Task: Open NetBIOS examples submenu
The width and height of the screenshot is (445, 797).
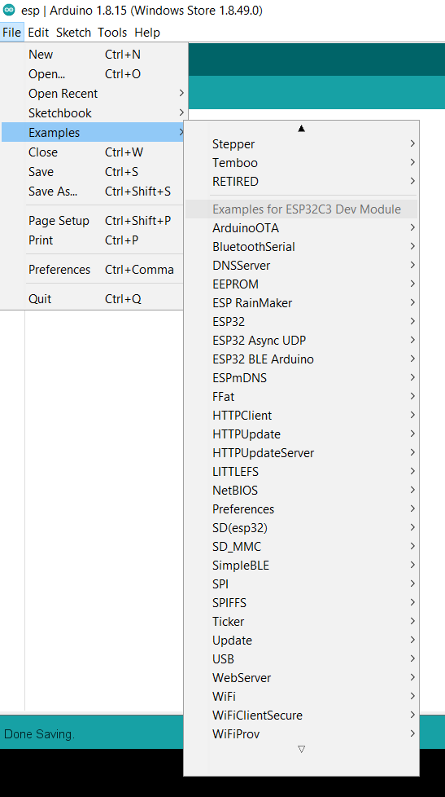Action: 301,491
